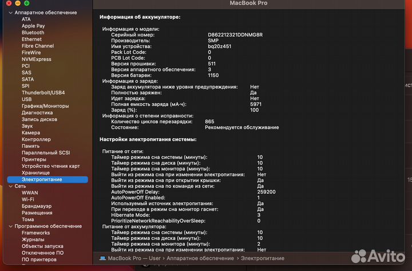The height and width of the screenshot is (271, 412).
Task: Click the yellow minimize window button
Action: tap(18, 3)
